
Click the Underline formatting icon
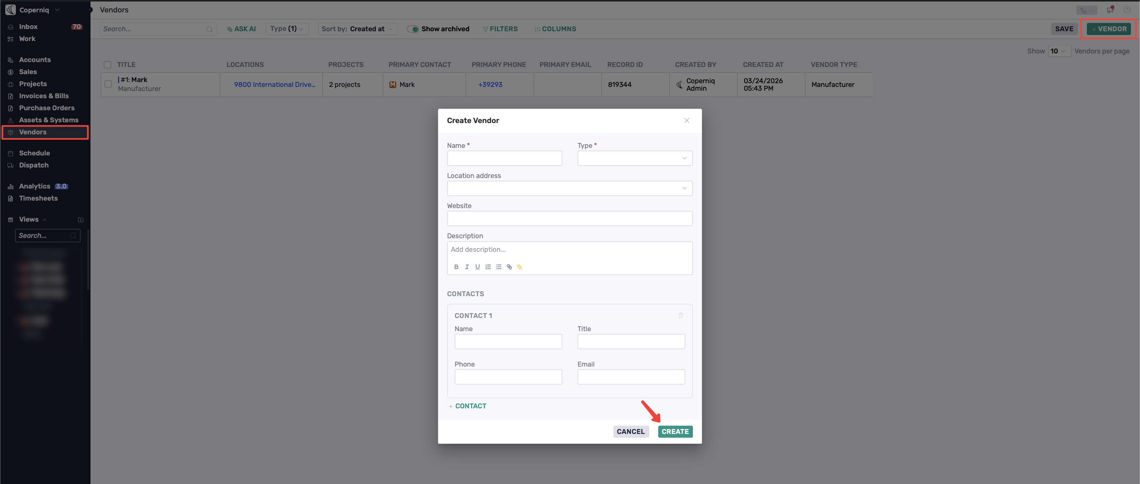(478, 267)
